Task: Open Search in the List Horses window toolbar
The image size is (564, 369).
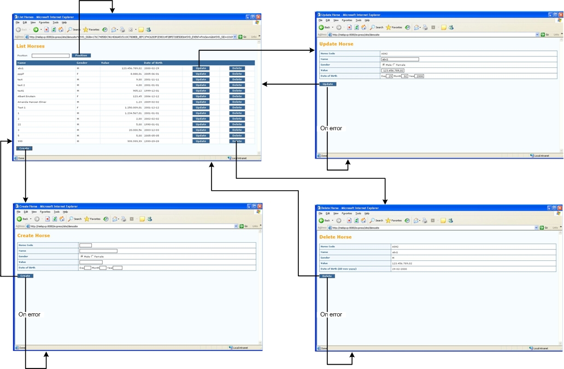Action: tap(73, 30)
